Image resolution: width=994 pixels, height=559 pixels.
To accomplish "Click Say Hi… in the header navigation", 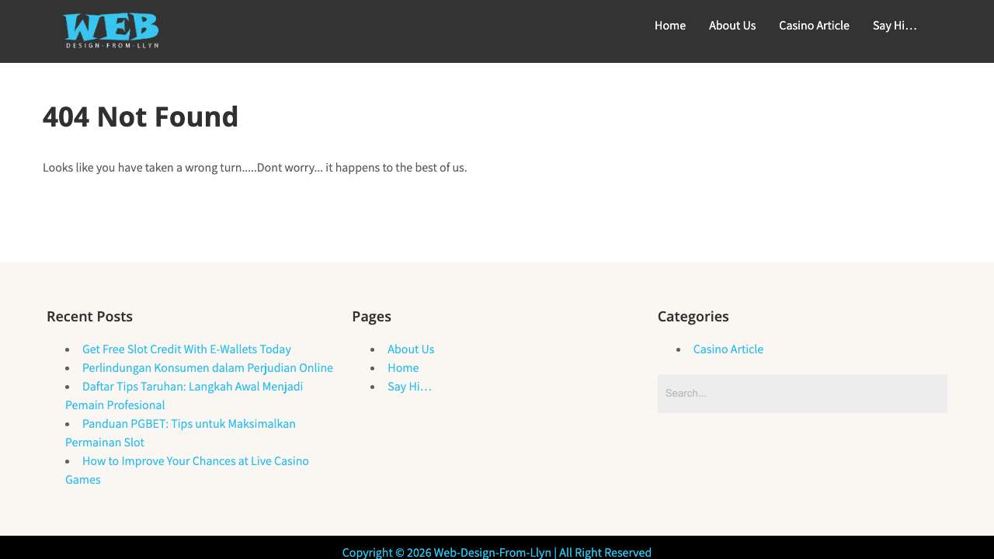I will (895, 26).
